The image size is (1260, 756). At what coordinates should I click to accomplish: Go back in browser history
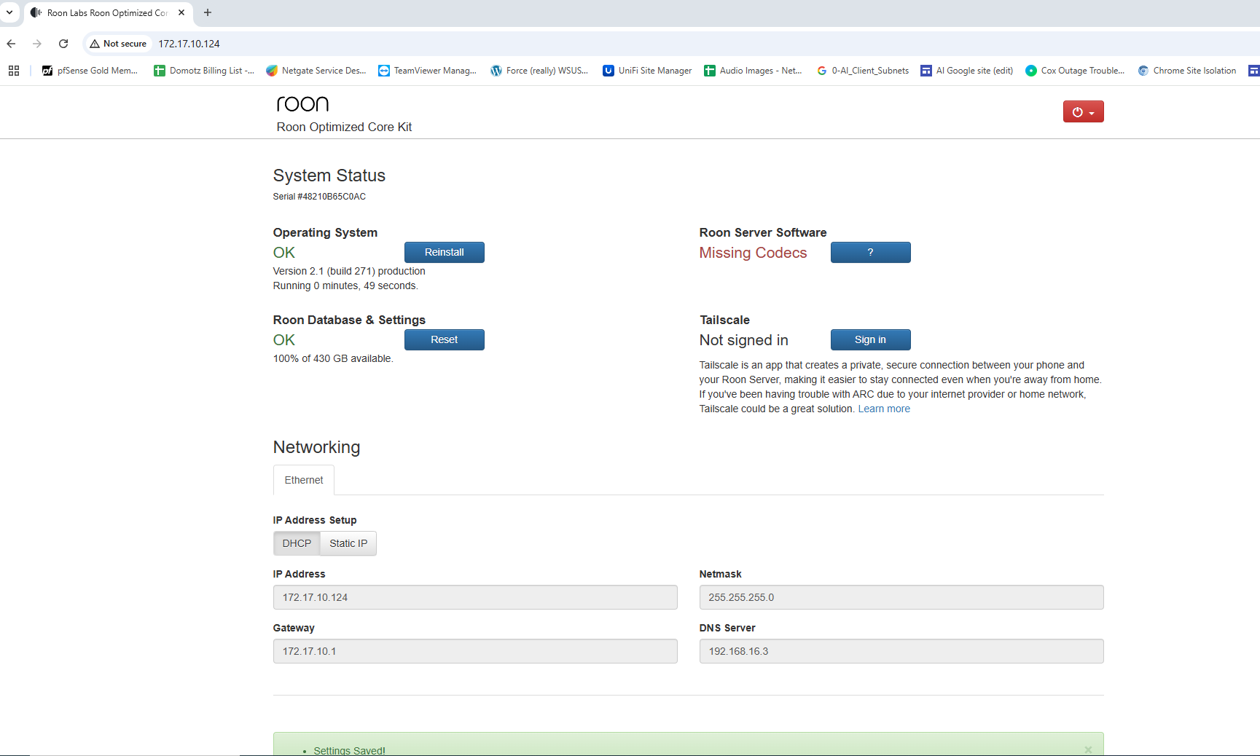[x=11, y=44]
